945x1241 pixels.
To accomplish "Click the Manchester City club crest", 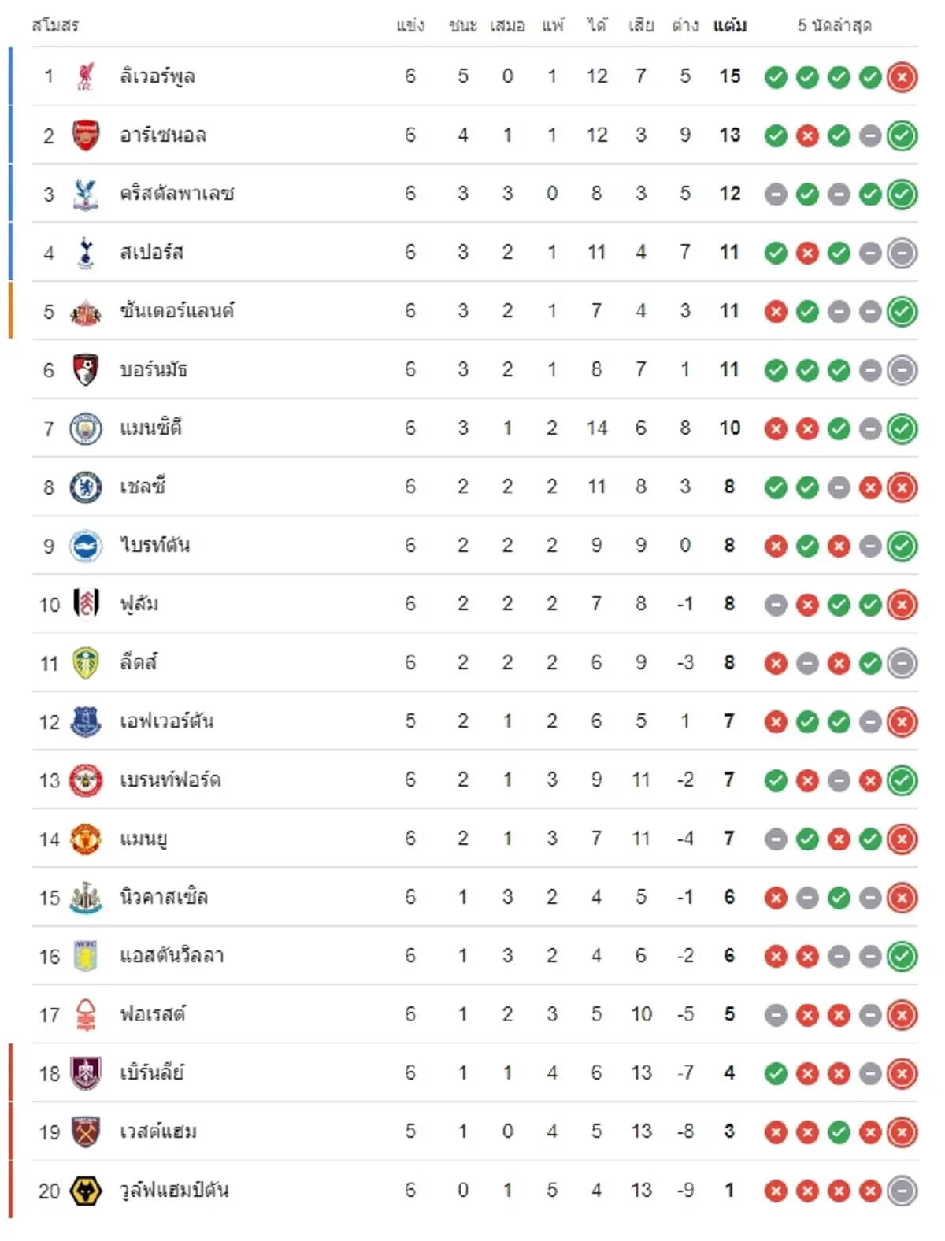I will pos(86,428).
